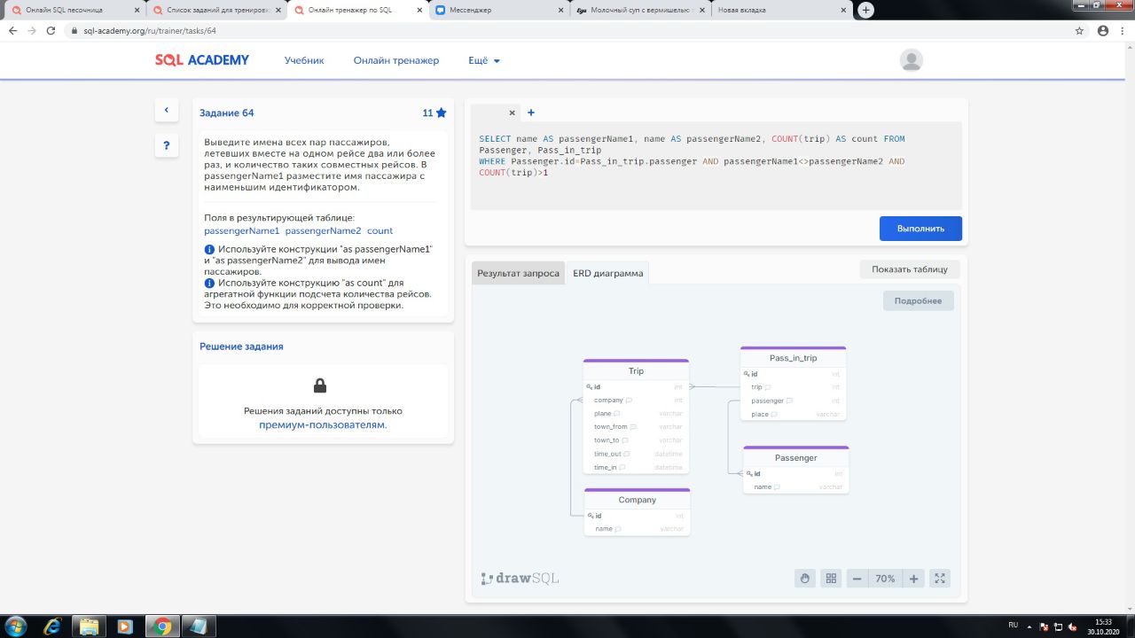
Task: Bookmark this page with star icon
Action: 1079,30
